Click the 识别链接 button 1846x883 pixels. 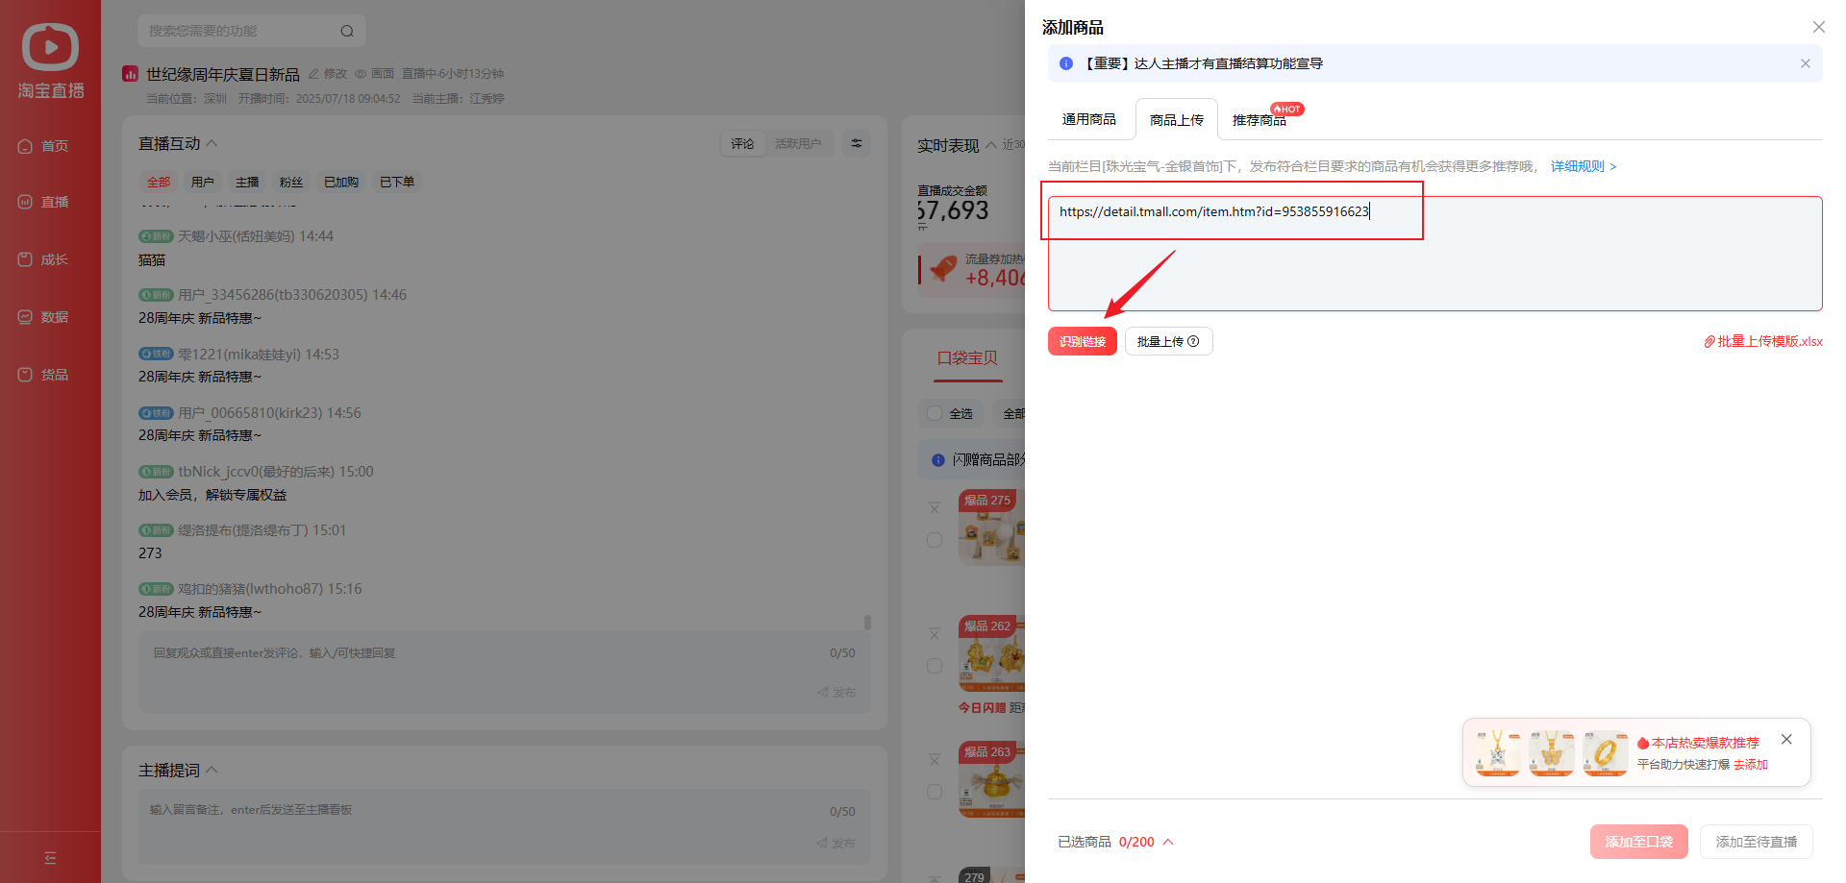(x=1082, y=342)
